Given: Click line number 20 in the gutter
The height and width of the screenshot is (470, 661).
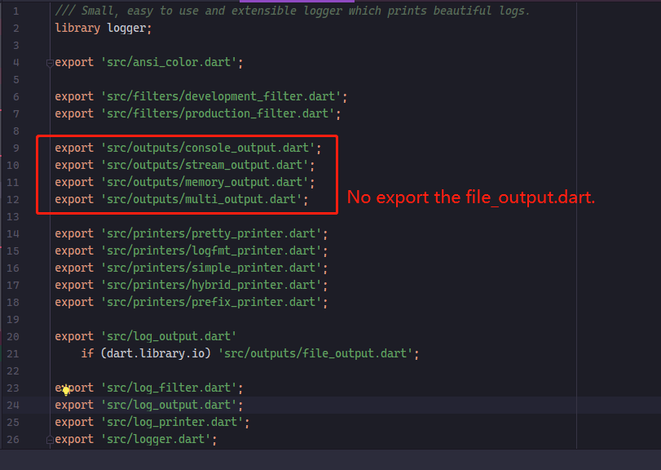Looking at the screenshot, I should pos(13,337).
